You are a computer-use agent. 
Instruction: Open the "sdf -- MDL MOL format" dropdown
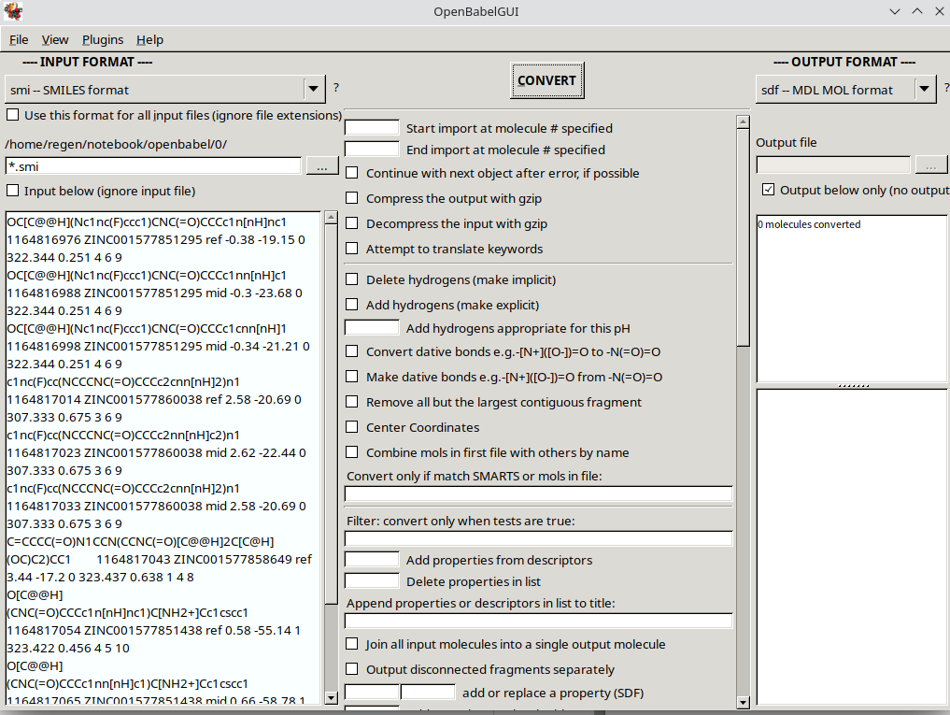[925, 87]
